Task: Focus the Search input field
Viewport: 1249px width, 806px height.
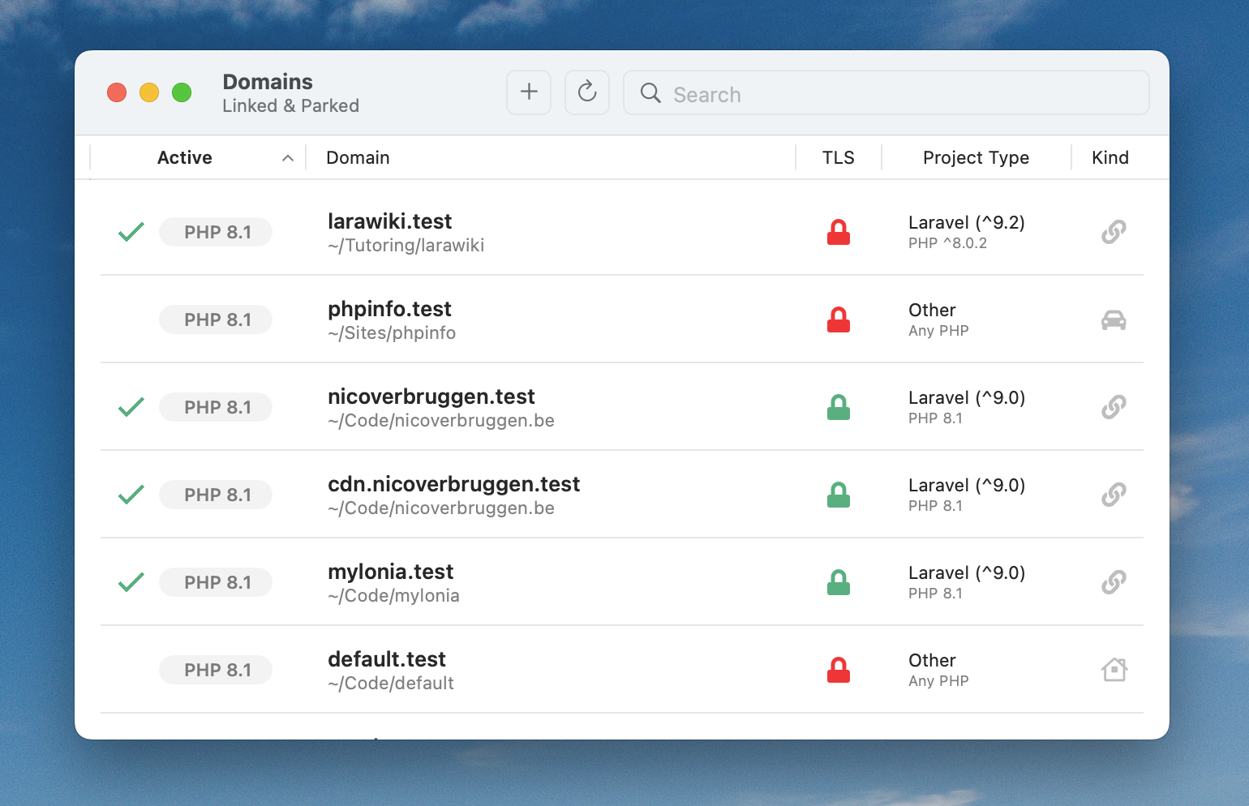Action: tap(886, 92)
